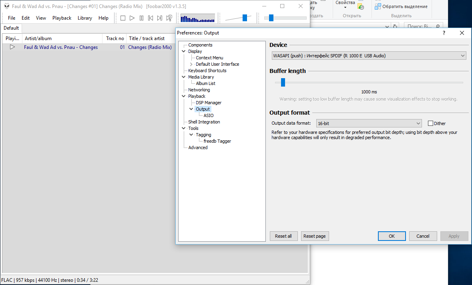Click the Reset page button

315,236
